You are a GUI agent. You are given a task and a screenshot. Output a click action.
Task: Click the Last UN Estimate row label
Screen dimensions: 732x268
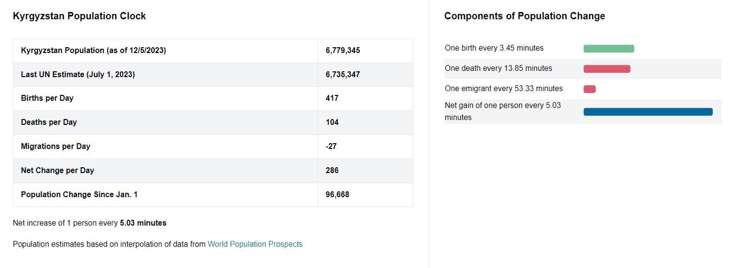(78, 75)
